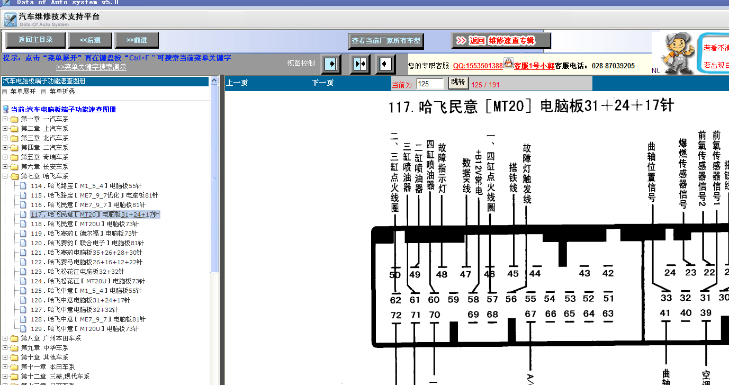Click the left panel scrollbar up arrow
729x385 pixels.
214,80
